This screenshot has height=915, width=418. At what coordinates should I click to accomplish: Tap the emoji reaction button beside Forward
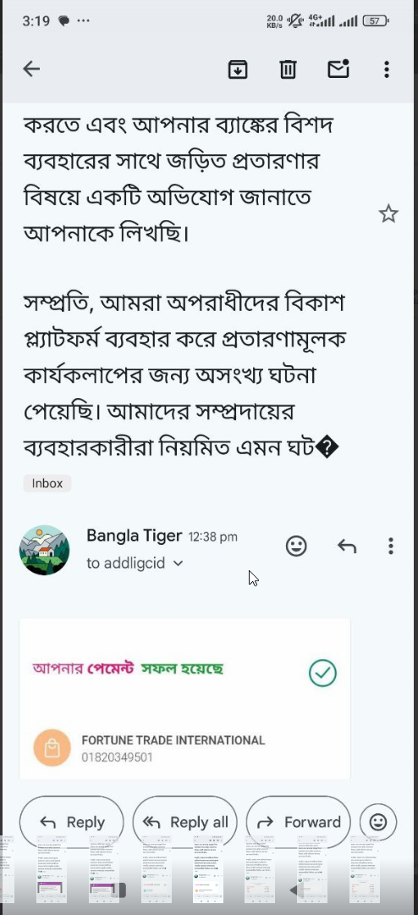(x=378, y=822)
